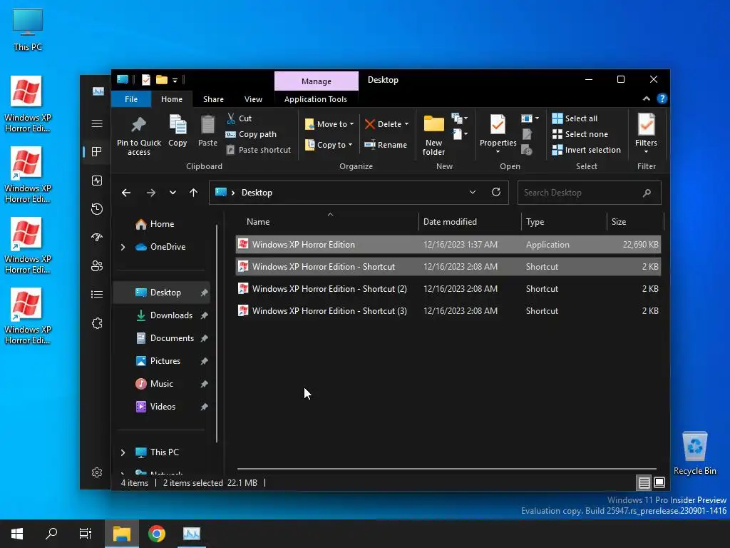Click the History icon in Open group

point(527,150)
